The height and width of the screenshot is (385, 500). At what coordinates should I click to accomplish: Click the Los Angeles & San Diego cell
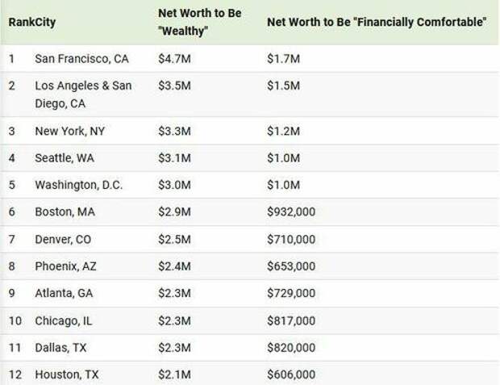coord(83,94)
